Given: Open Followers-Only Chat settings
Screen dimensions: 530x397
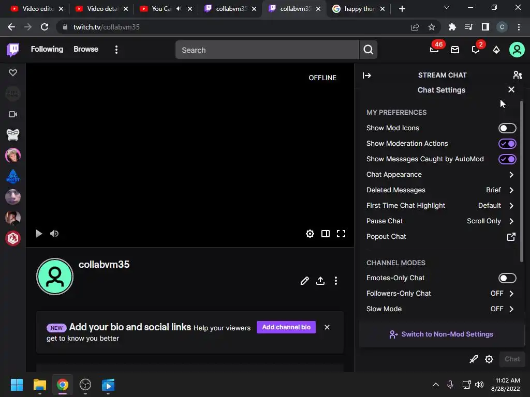Looking at the screenshot, I should click(x=440, y=294).
